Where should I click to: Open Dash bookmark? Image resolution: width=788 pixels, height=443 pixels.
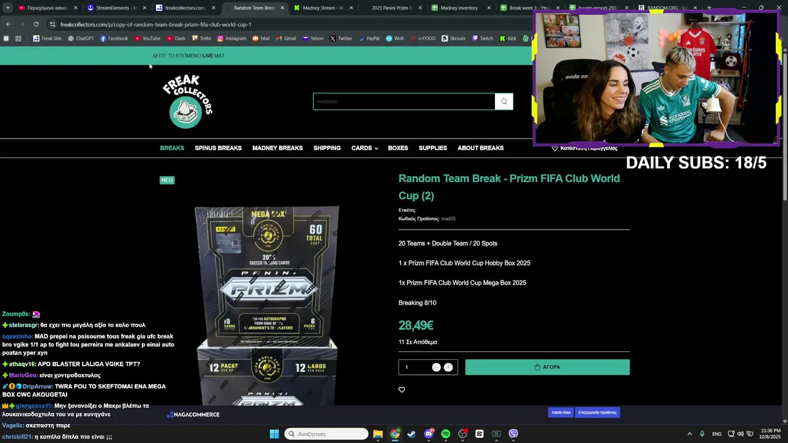[x=175, y=38]
